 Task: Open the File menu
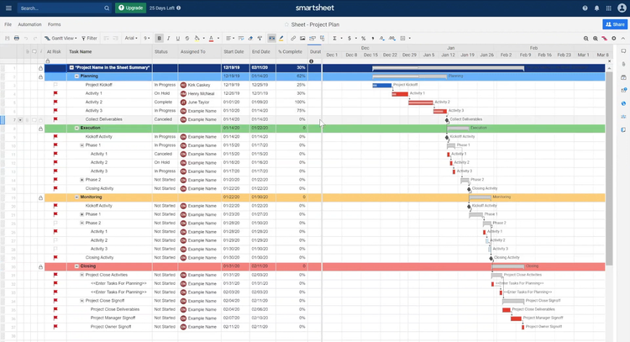coord(8,24)
